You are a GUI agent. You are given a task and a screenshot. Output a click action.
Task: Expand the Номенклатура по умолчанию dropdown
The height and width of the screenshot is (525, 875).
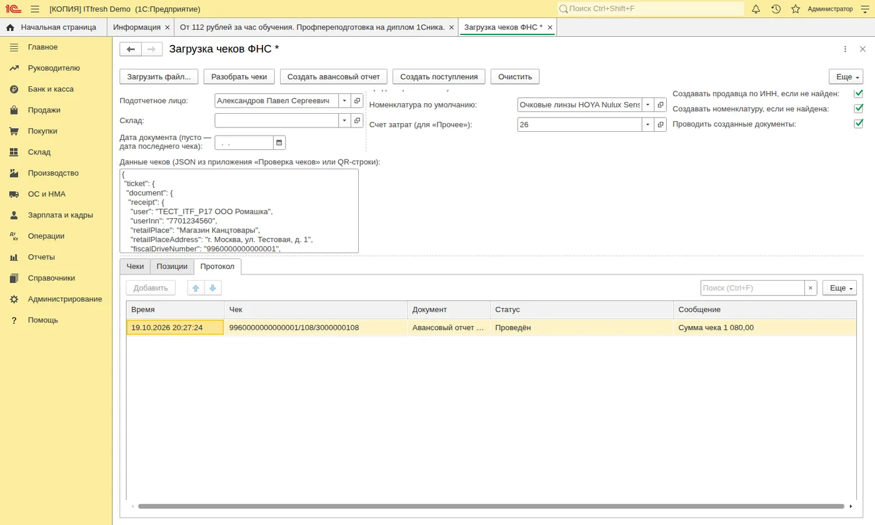coord(648,105)
